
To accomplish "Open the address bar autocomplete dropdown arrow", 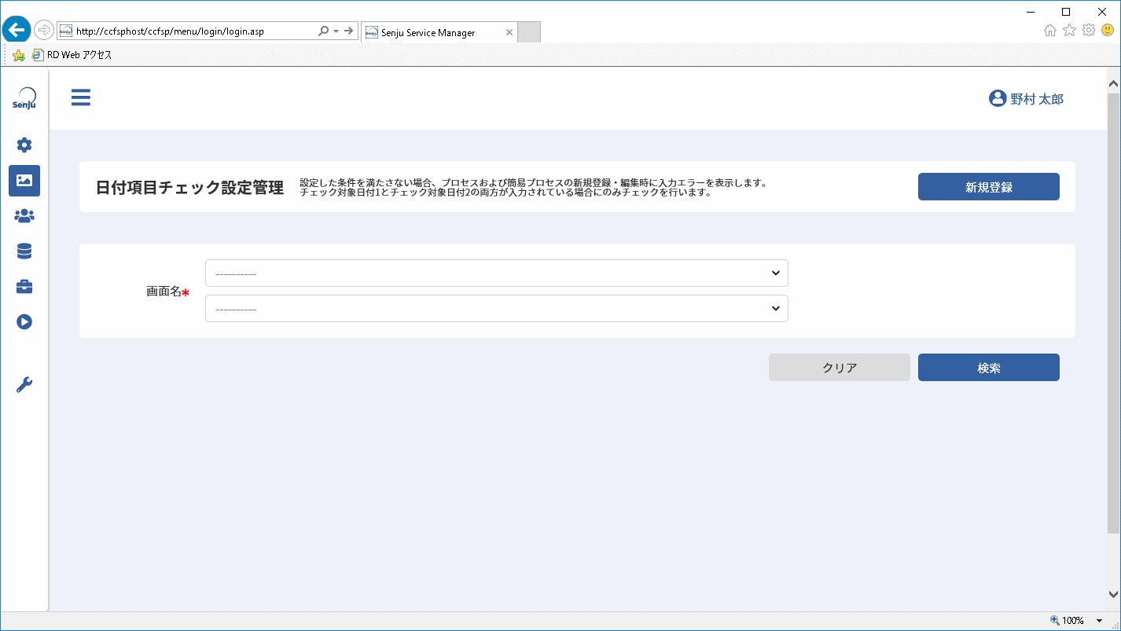I will tap(336, 31).
